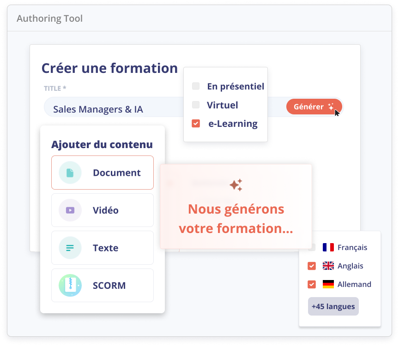Deselect the Allemand language checkbox
399x346 pixels.
click(x=312, y=284)
